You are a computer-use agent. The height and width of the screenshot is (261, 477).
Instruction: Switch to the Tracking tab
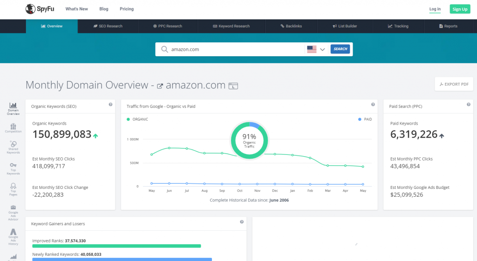[x=398, y=26]
